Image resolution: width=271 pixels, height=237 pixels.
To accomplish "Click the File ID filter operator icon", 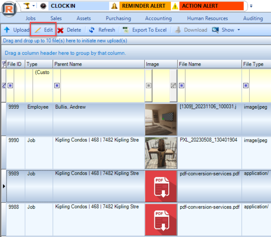I will (10, 85).
